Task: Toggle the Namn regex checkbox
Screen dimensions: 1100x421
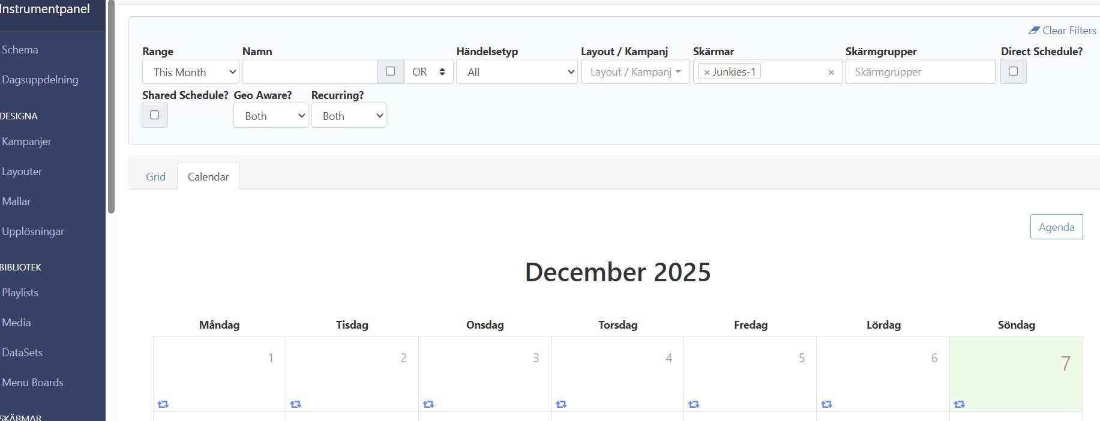Action: [x=390, y=71]
